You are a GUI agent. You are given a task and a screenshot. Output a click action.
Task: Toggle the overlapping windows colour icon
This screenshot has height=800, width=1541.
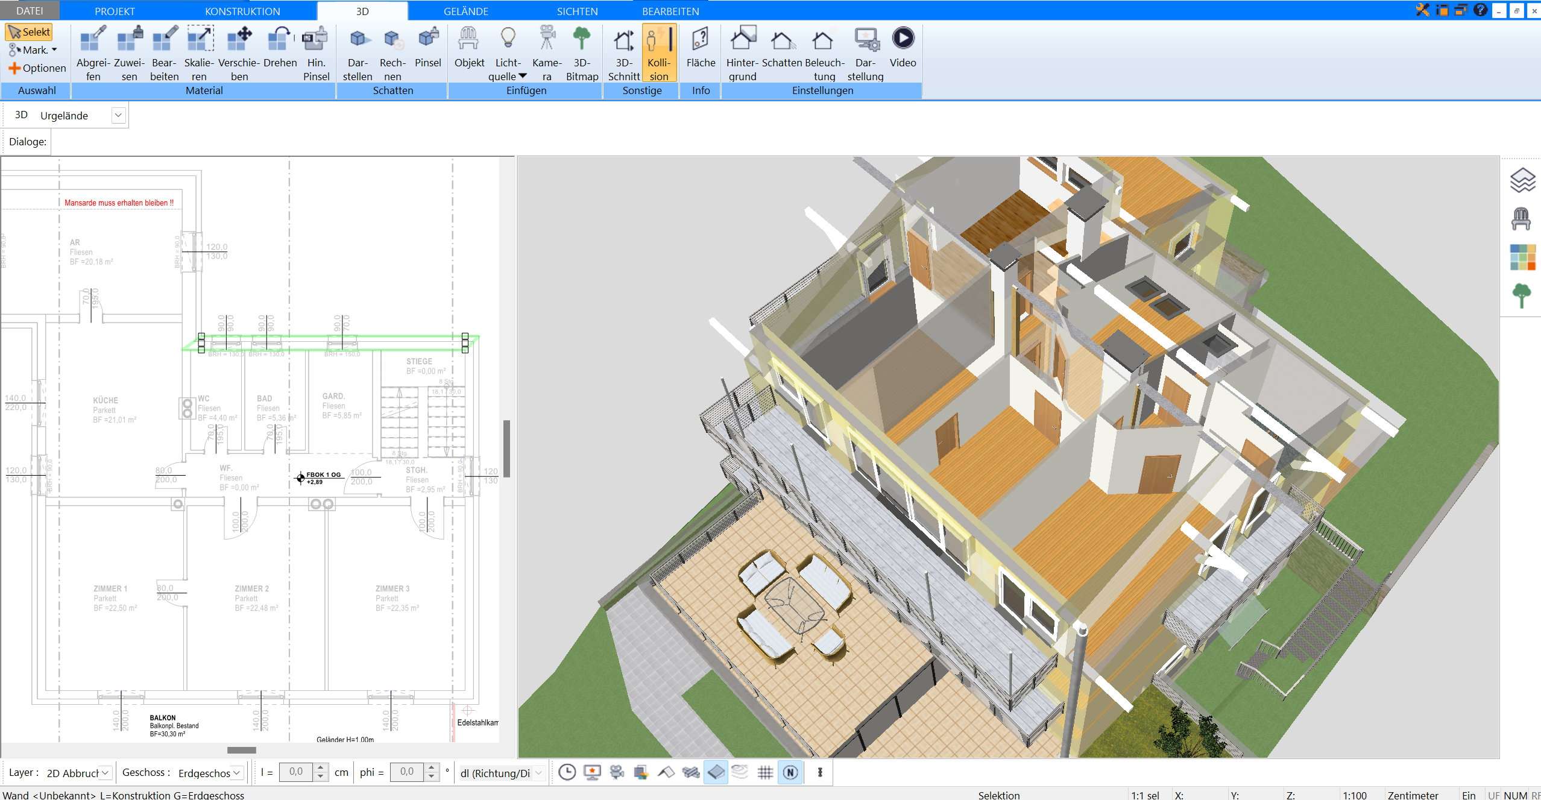[x=641, y=772]
